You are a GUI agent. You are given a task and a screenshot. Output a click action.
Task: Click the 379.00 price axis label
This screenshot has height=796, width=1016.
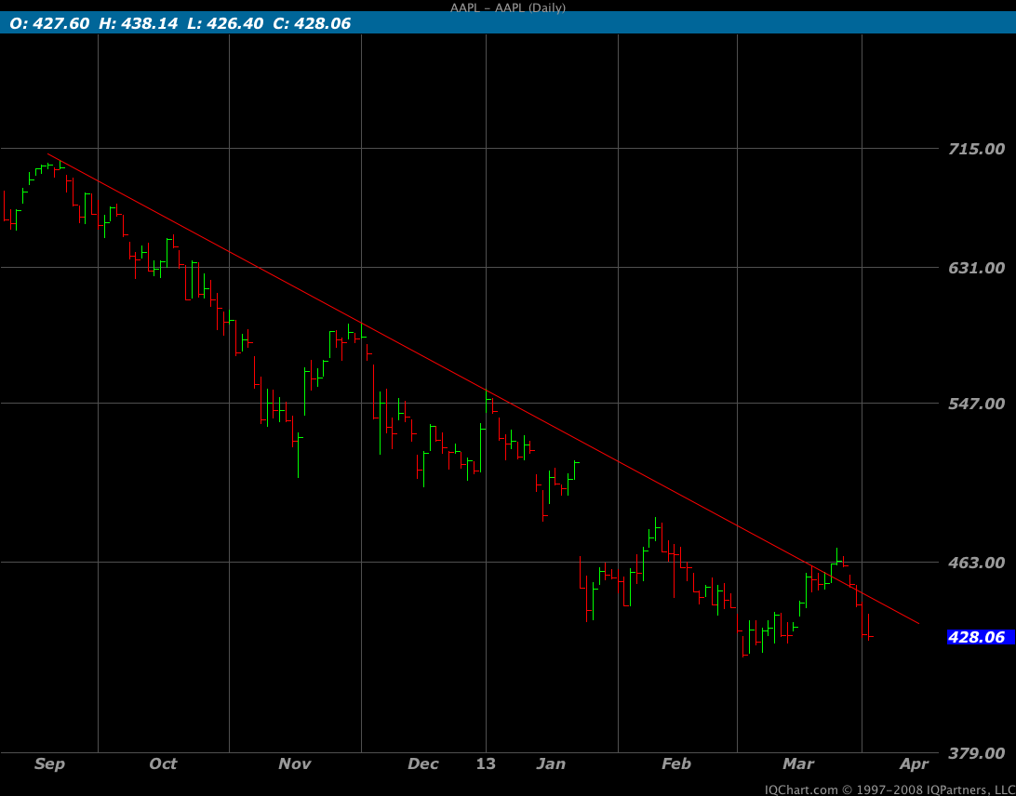point(977,753)
